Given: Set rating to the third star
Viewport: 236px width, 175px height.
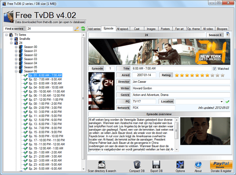Looking at the screenshot, I should pos(187,75).
